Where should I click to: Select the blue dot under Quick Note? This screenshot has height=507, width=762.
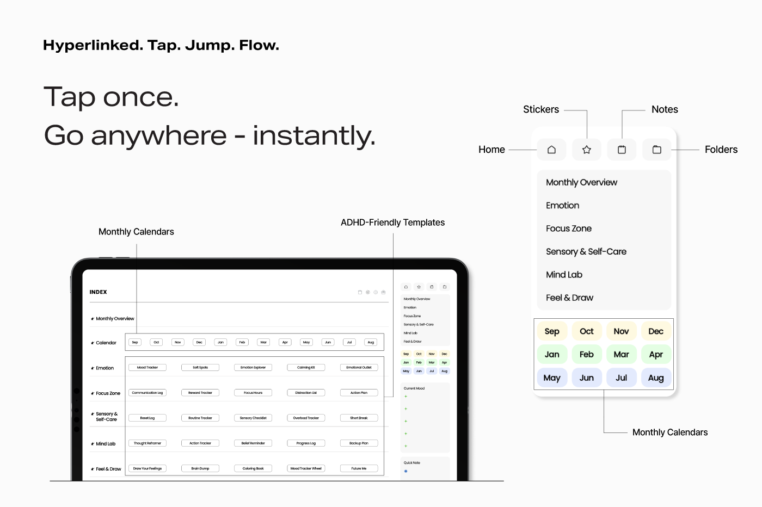pos(406,471)
